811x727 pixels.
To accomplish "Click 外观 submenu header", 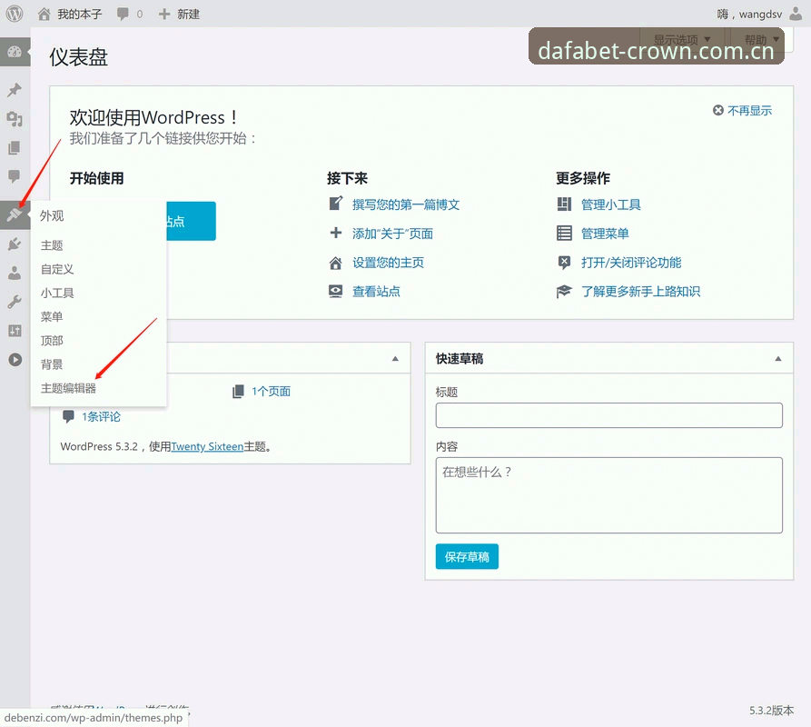I will (52, 215).
